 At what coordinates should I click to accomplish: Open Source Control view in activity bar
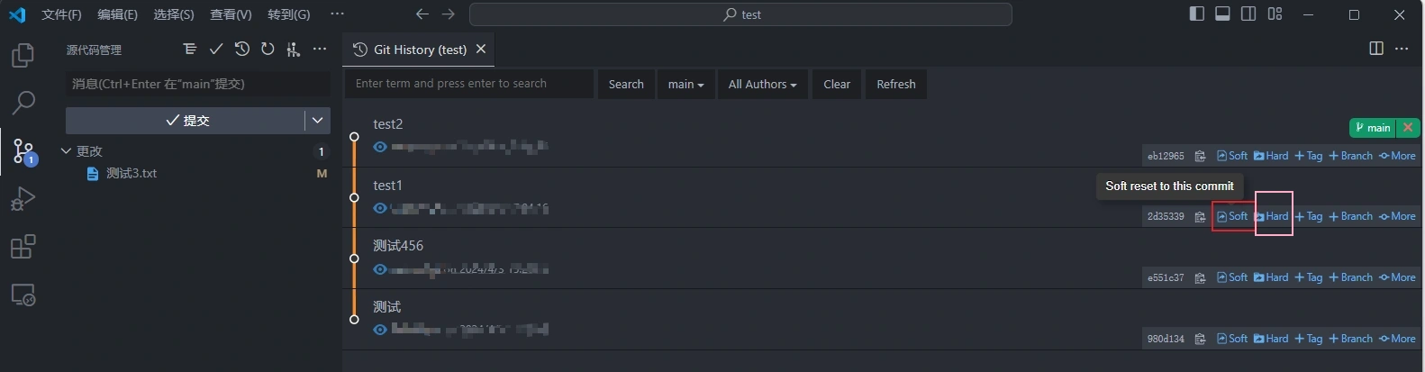pos(23,150)
